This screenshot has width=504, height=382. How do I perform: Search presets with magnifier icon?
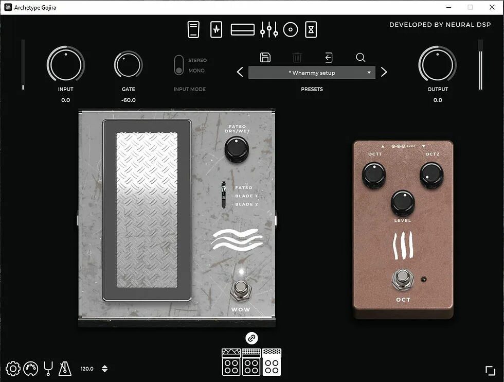point(361,58)
